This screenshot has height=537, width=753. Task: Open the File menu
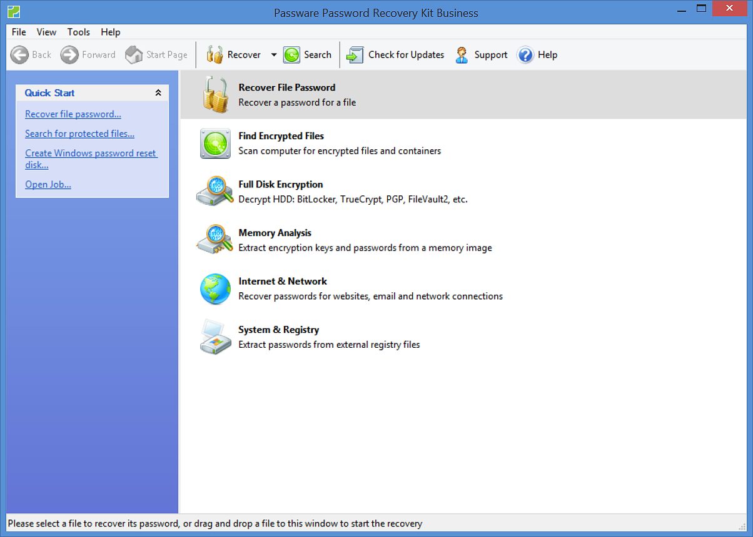[x=19, y=32]
